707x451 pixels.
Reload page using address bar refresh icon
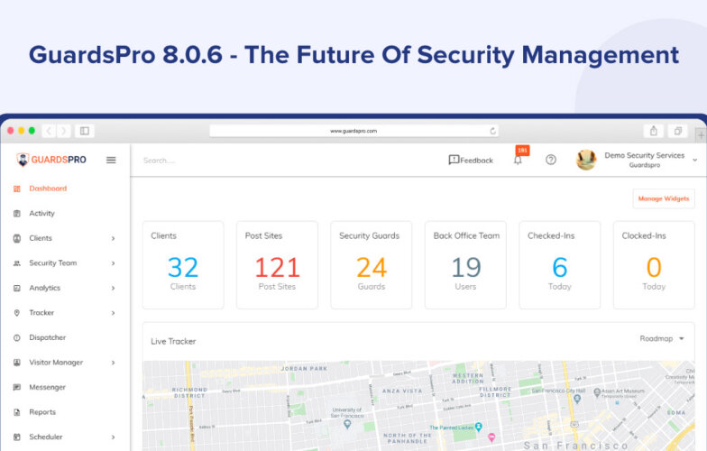click(x=492, y=131)
